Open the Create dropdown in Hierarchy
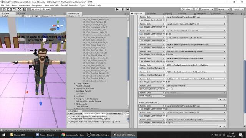The height and width of the screenshot is (138, 246). (x=71, y=16)
